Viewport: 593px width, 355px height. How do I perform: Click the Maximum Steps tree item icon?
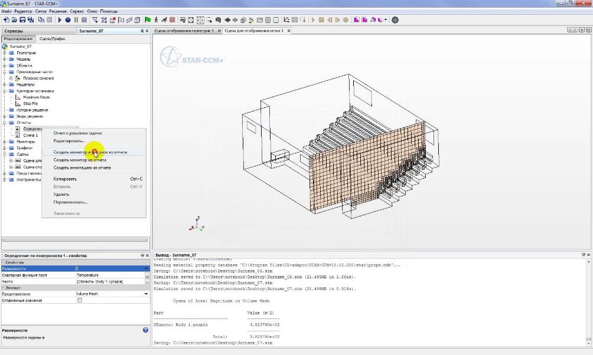(x=18, y=97)
